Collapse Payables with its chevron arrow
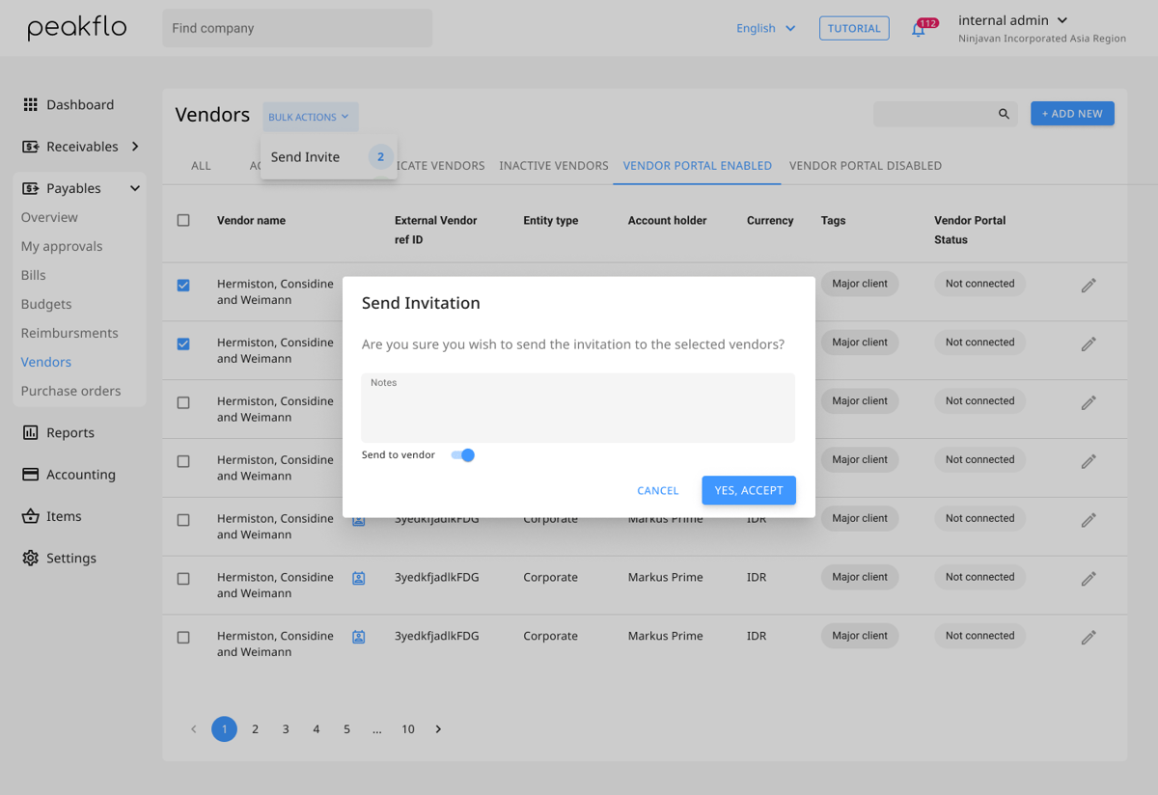 (135, 188)
